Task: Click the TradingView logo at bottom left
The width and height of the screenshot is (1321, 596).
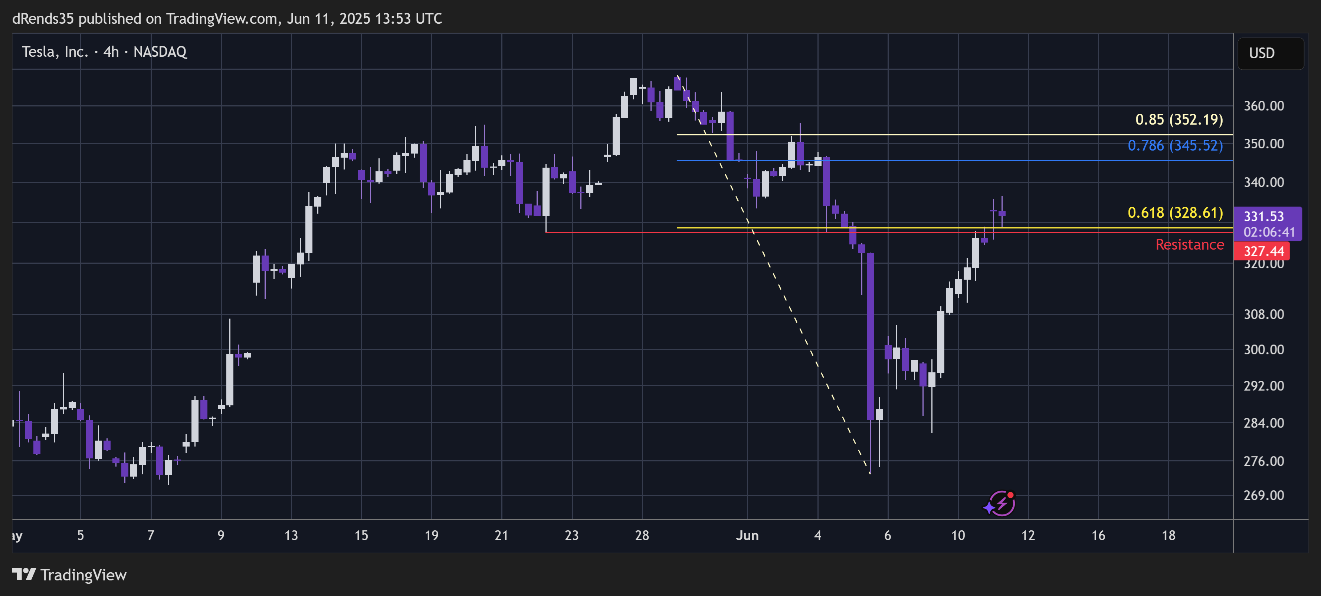Action: click(x=69, y=574)
